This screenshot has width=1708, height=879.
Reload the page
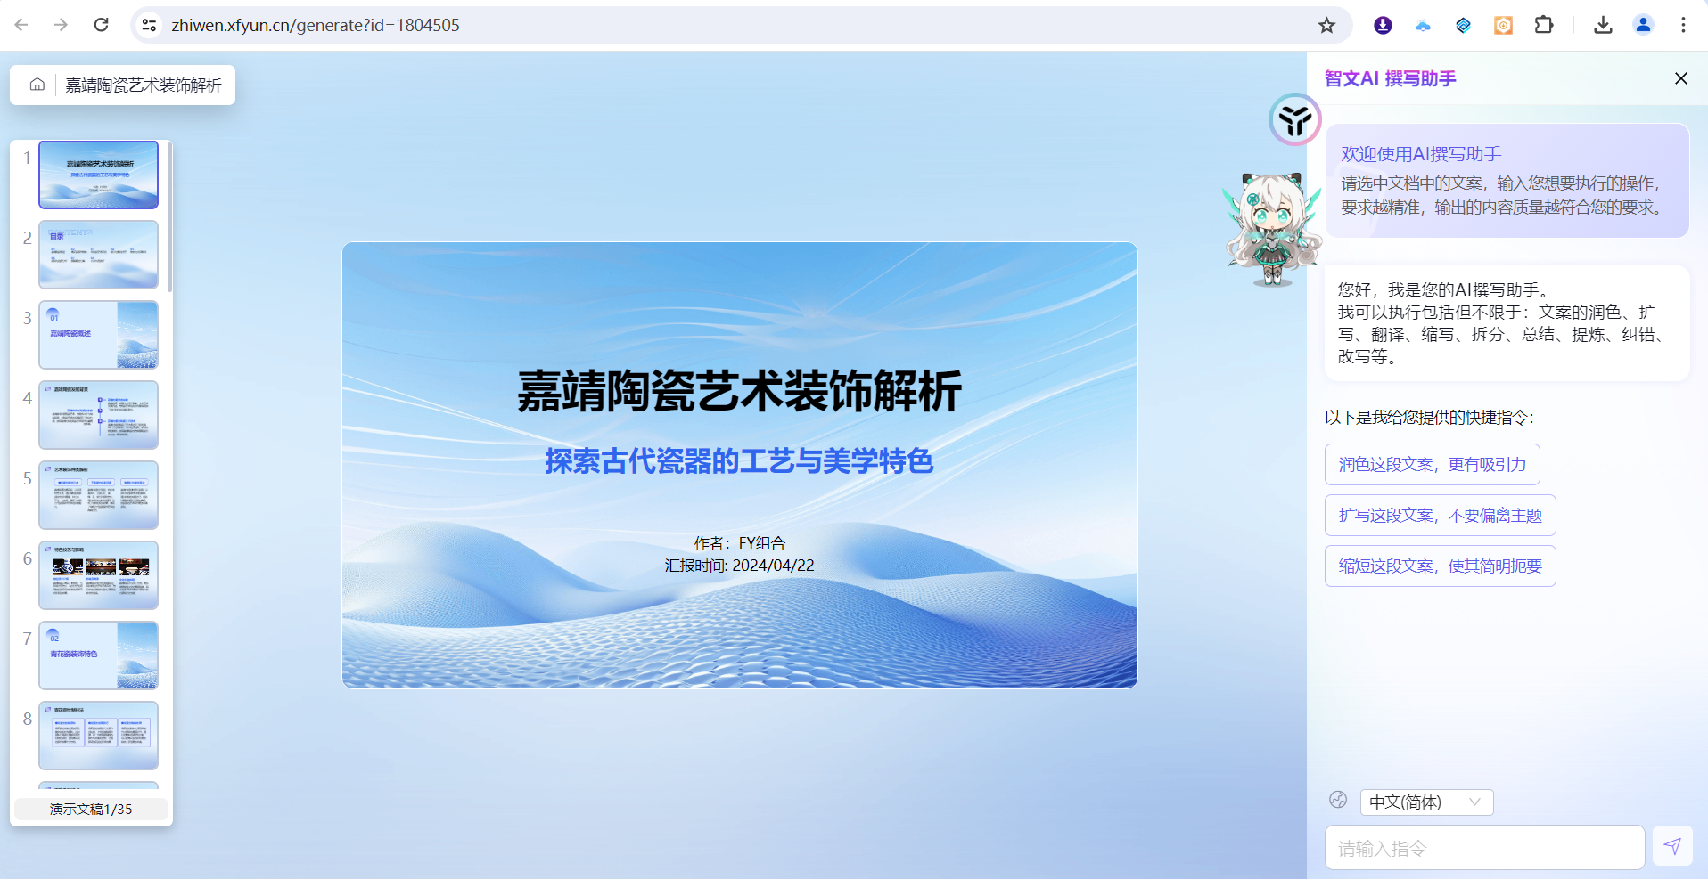[102, 25]
